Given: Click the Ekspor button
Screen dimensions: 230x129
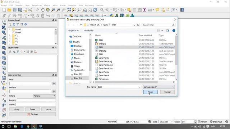Looking at the screenshot, I should click(32, 109).
